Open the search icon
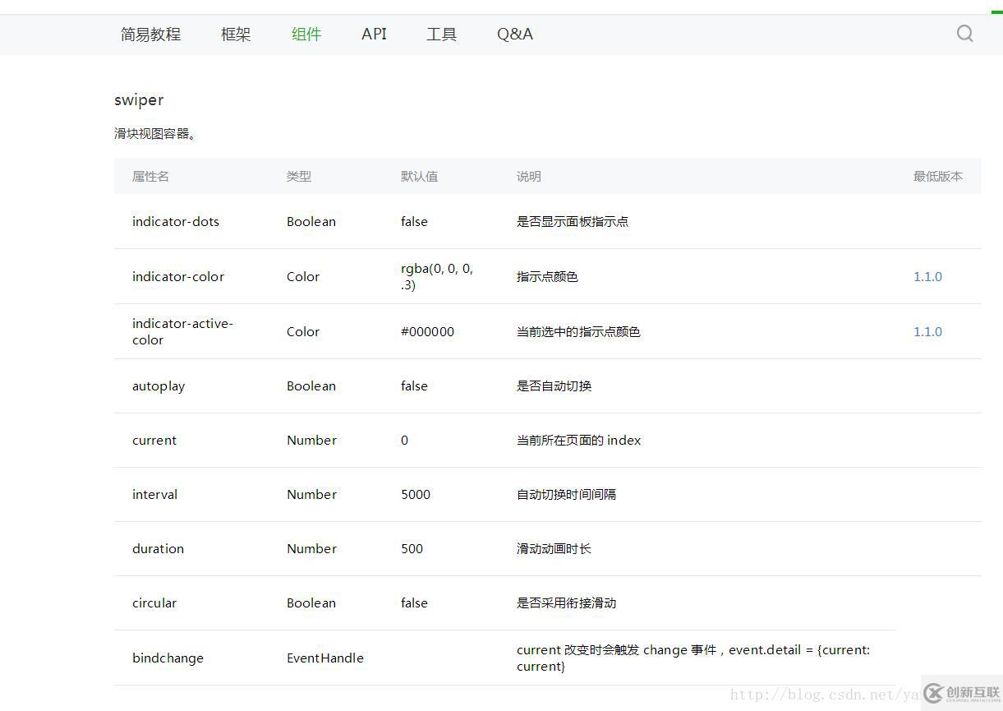Viewport: 1003px width, 711px height. (964, 34)
